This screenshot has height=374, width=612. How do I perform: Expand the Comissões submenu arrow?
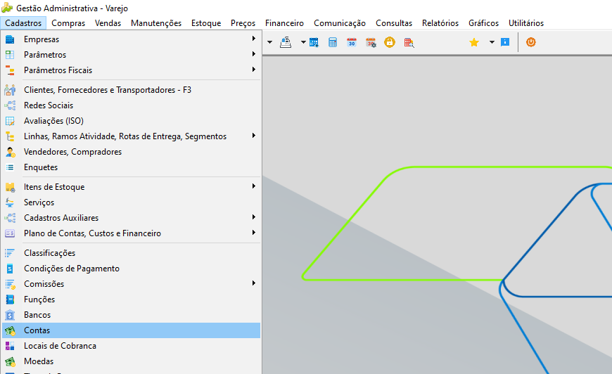point(254,283)
